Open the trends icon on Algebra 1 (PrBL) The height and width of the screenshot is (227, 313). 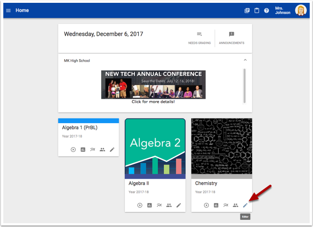(92, 149)
